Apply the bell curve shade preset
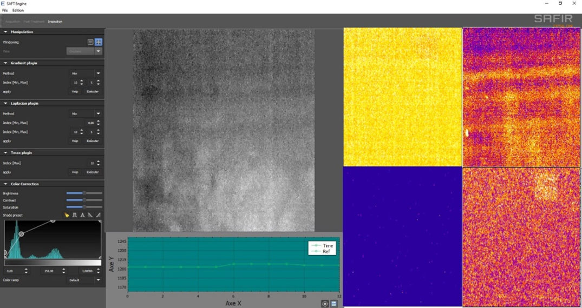Screen dimensions: 582x308 (x=82, y=215)
